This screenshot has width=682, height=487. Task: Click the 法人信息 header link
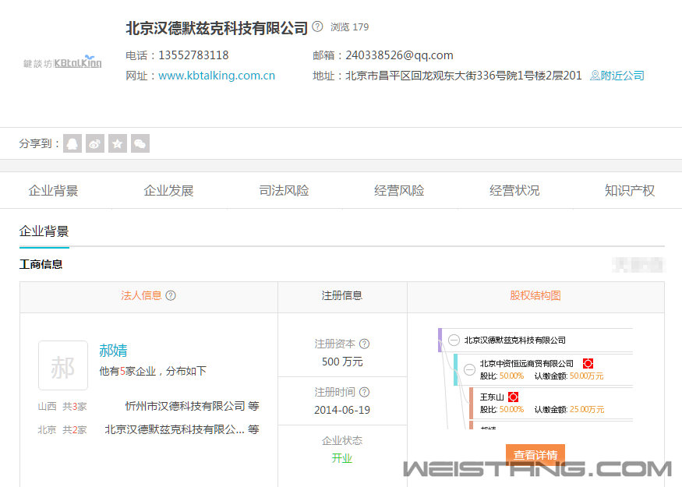141,295
